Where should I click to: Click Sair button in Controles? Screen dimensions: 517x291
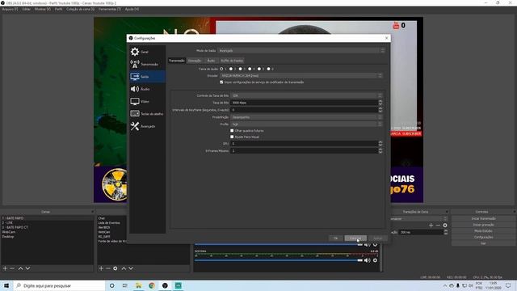point(483,243)
